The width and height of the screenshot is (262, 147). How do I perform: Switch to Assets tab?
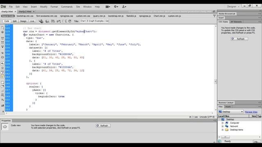228,107
